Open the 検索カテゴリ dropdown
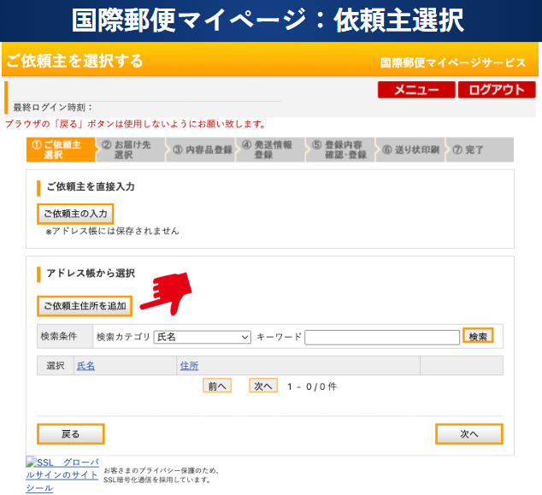The image size is (542, 495). 202,337
